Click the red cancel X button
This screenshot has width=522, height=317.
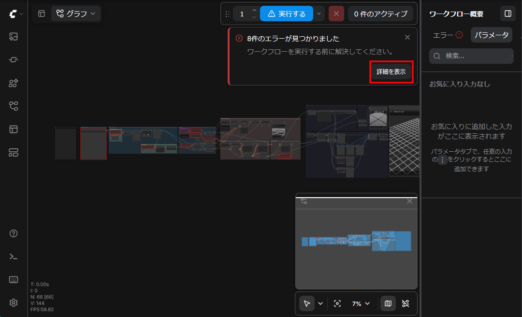point(336,14)
